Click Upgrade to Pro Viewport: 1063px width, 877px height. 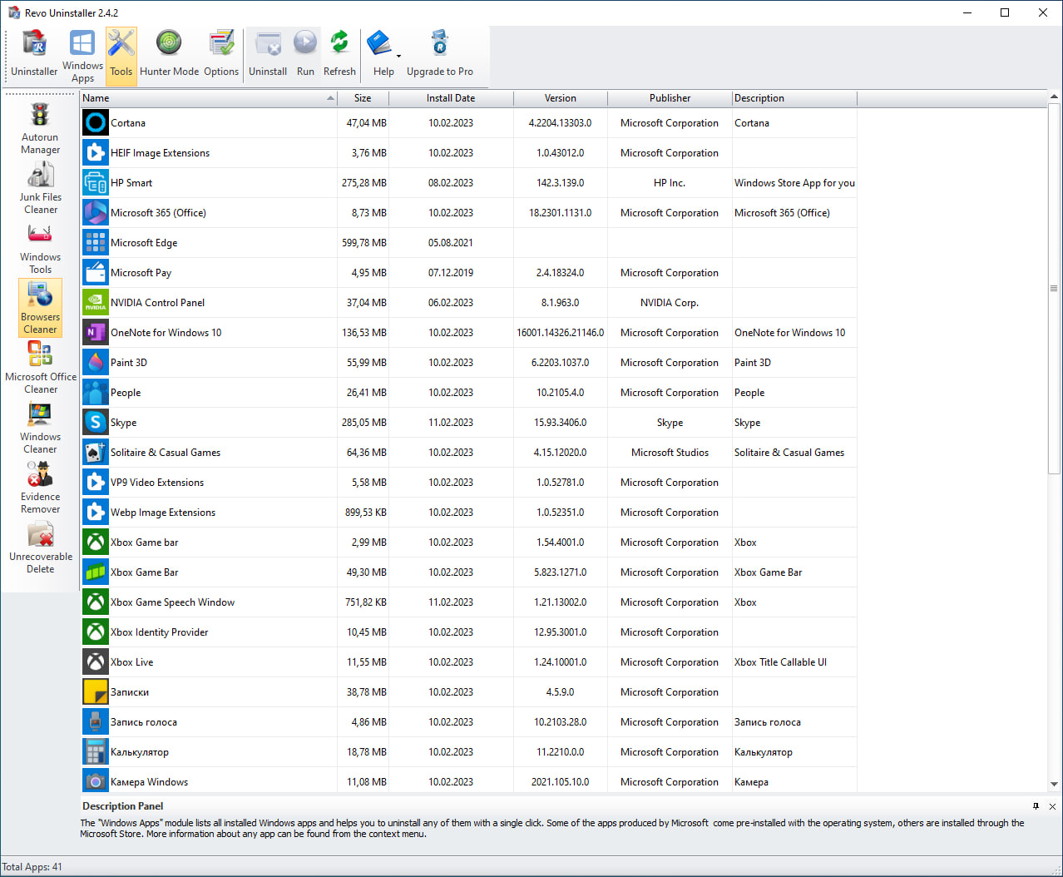(x=440, y=55)
